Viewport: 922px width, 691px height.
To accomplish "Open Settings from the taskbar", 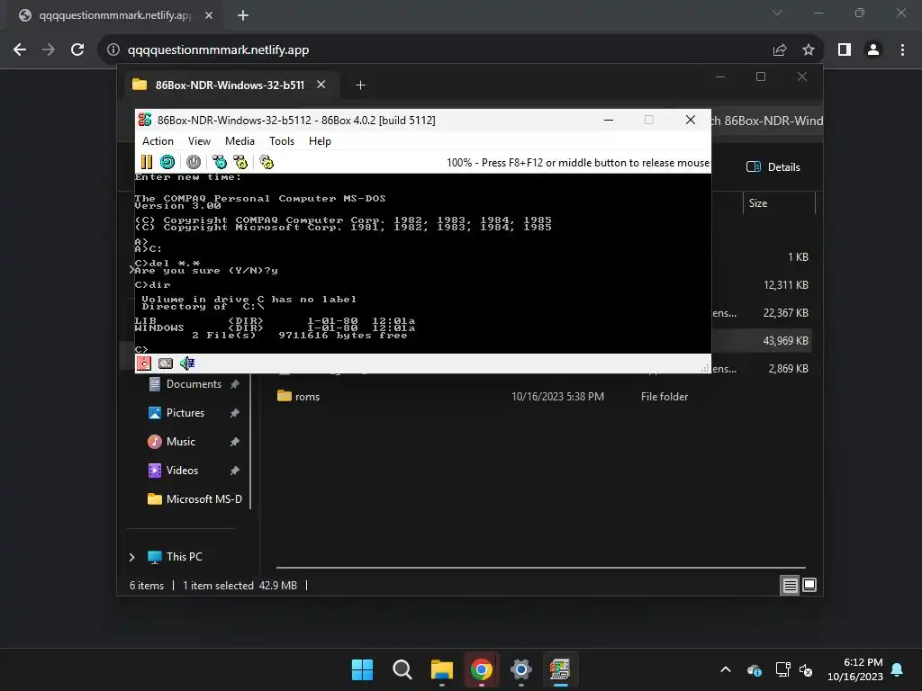I will 521,669.
